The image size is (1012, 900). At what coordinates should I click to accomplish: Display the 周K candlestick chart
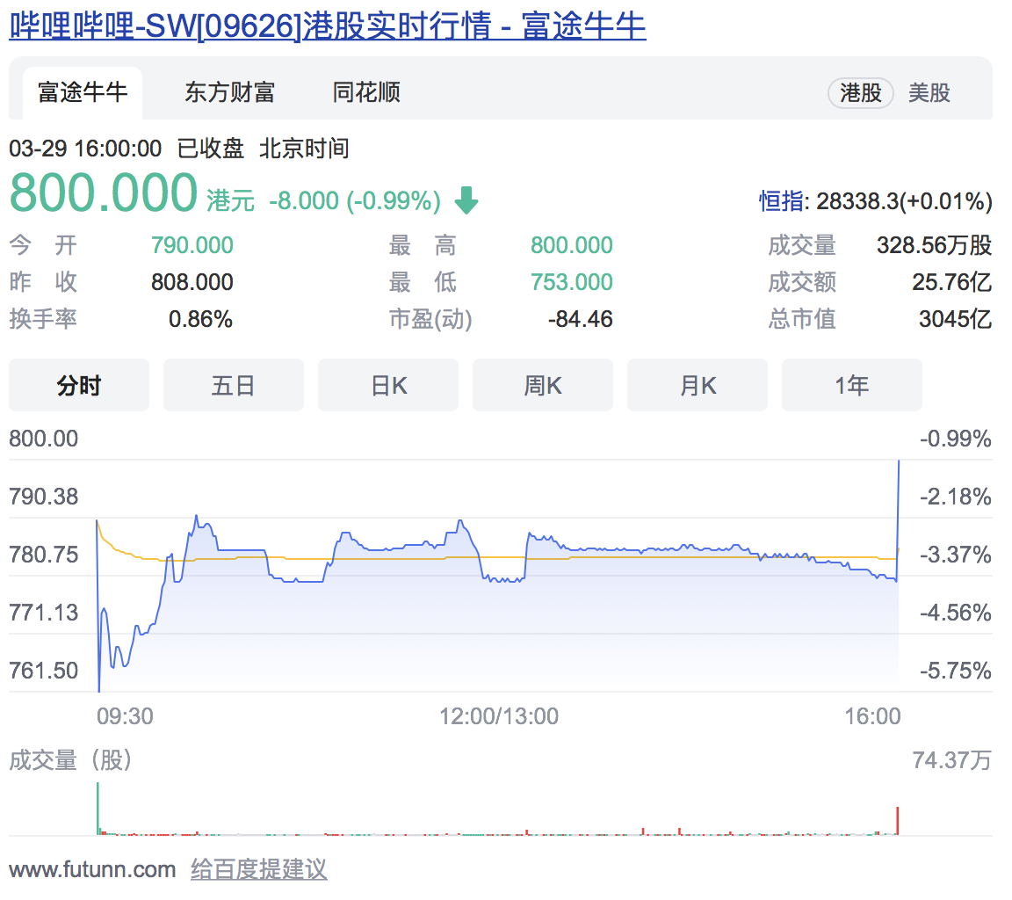click(x=543, y=385)
